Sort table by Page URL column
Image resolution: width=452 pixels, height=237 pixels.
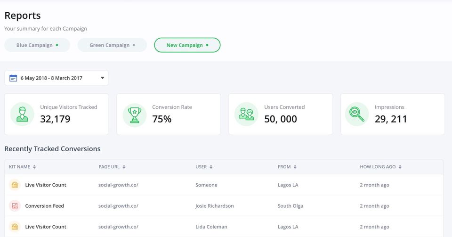point(124,167)
